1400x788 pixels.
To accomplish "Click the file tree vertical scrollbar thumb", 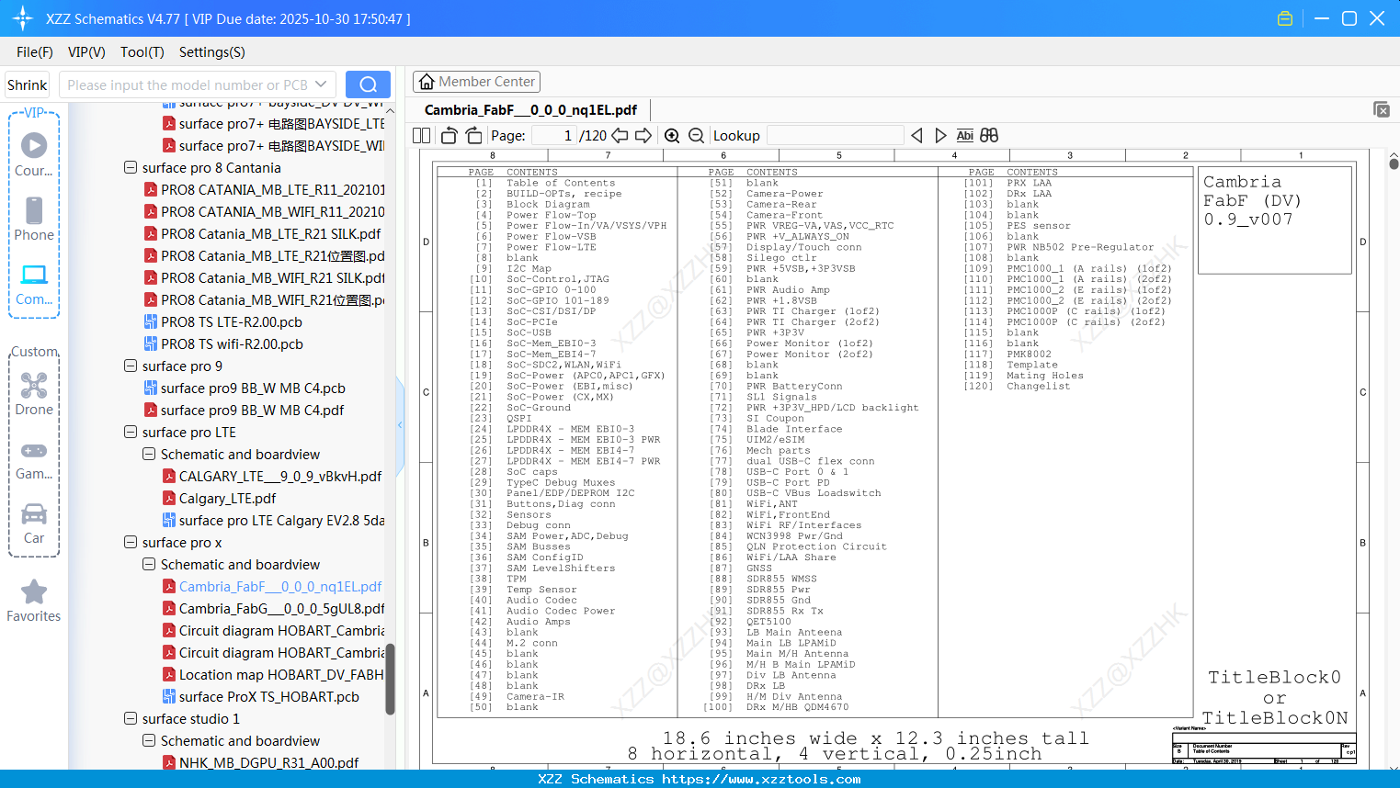I will point(390,679).
